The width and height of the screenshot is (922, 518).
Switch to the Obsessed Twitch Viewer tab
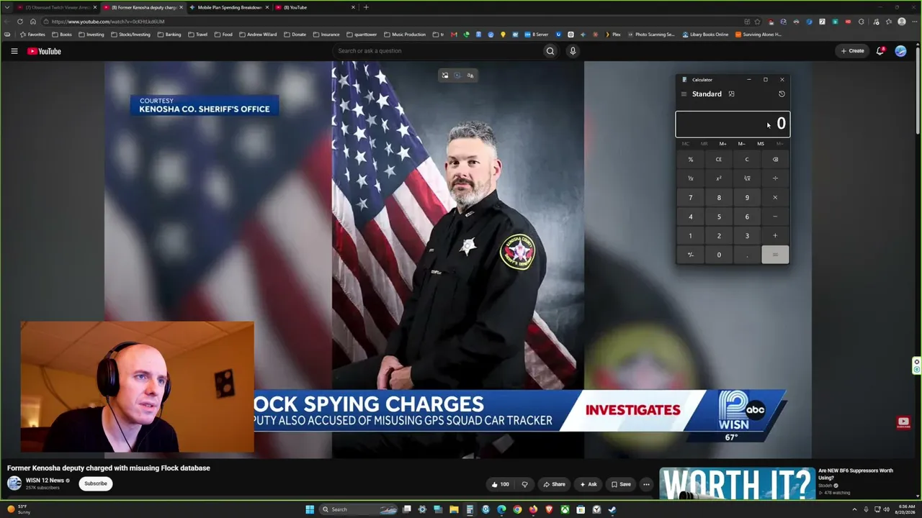[x=58, y=7]
